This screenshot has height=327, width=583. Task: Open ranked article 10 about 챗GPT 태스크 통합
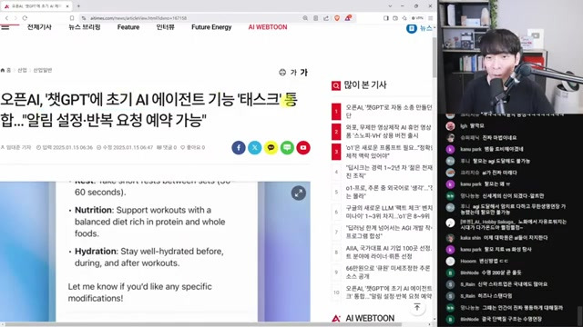click(389, 292)
